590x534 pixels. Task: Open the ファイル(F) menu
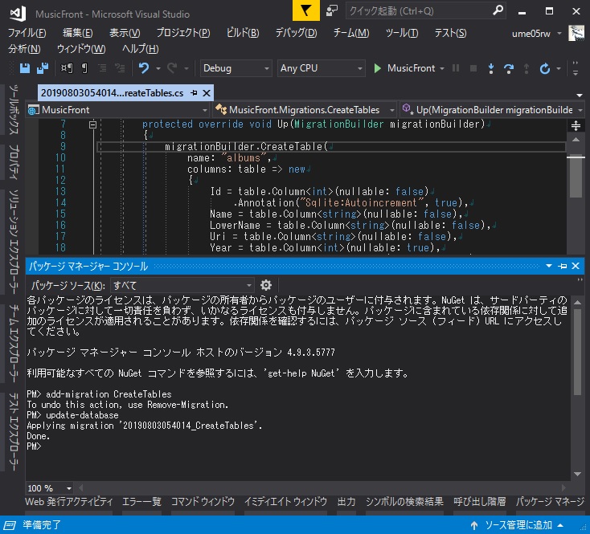[27, 33]
